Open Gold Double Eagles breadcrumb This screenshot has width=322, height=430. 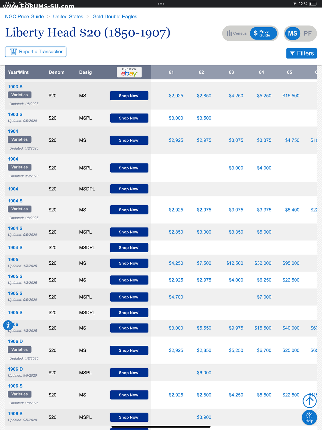click(x=115, y=17)
